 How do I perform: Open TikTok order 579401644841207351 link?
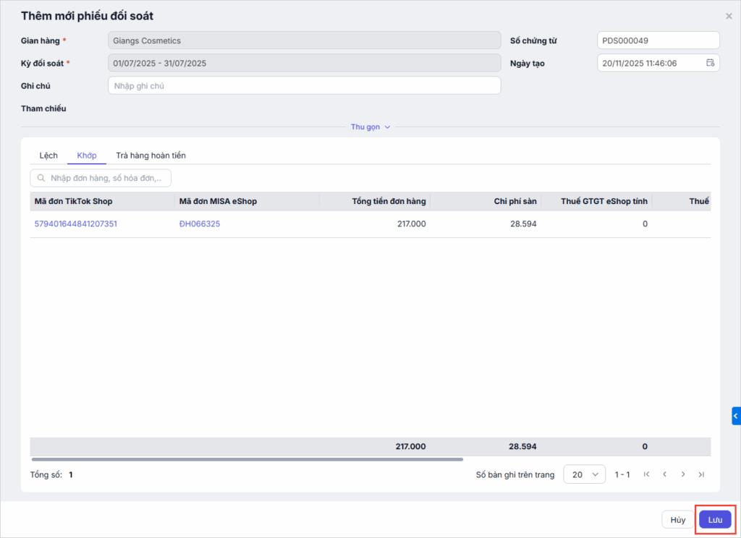coord(76,224)
